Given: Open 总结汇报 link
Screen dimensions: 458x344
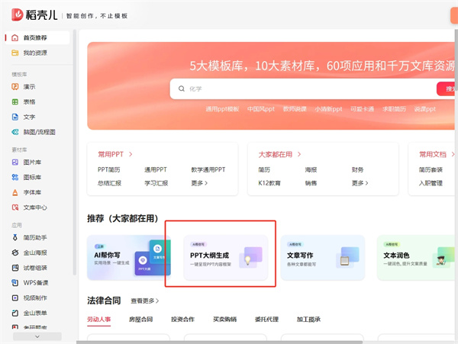Looking at the screenshot, I should point(109,183).
